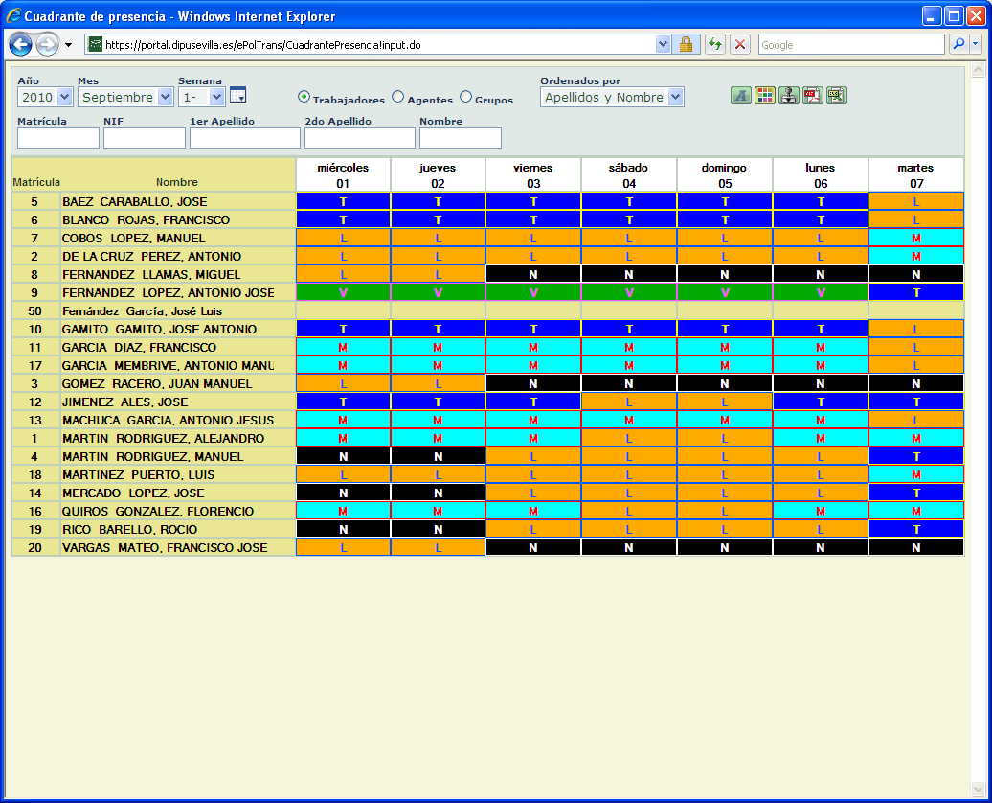Viewport: 992px width, 803px height.
Task: Expand the Ordenados por dropdown
Action: tap(673, 96)
